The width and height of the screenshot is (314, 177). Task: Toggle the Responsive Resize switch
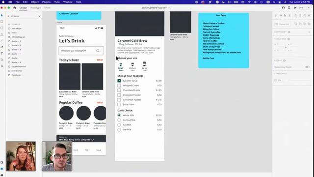point(308,67)
